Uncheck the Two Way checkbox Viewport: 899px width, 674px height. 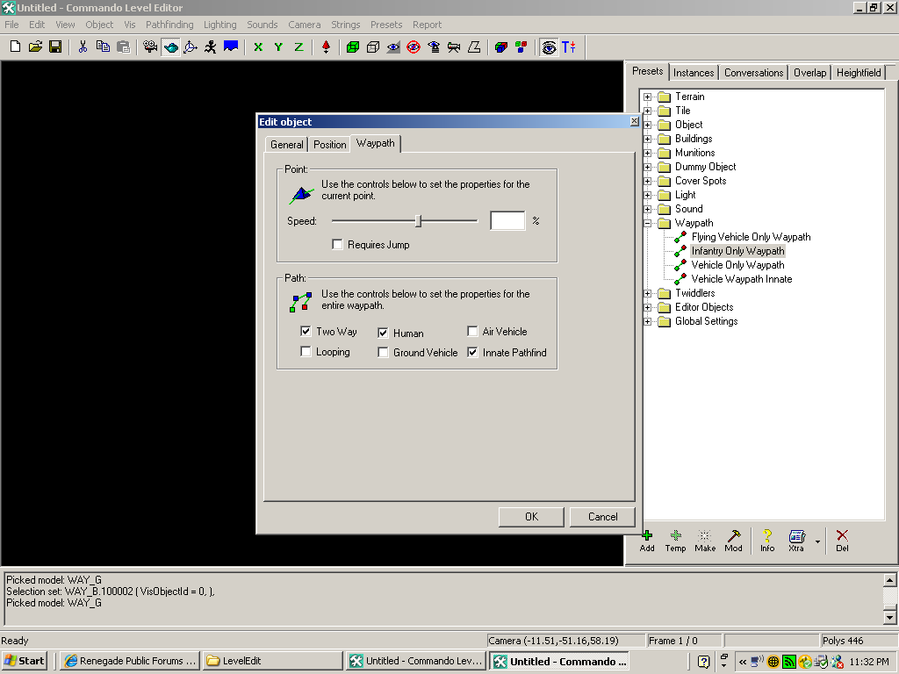tap(306, 332)
